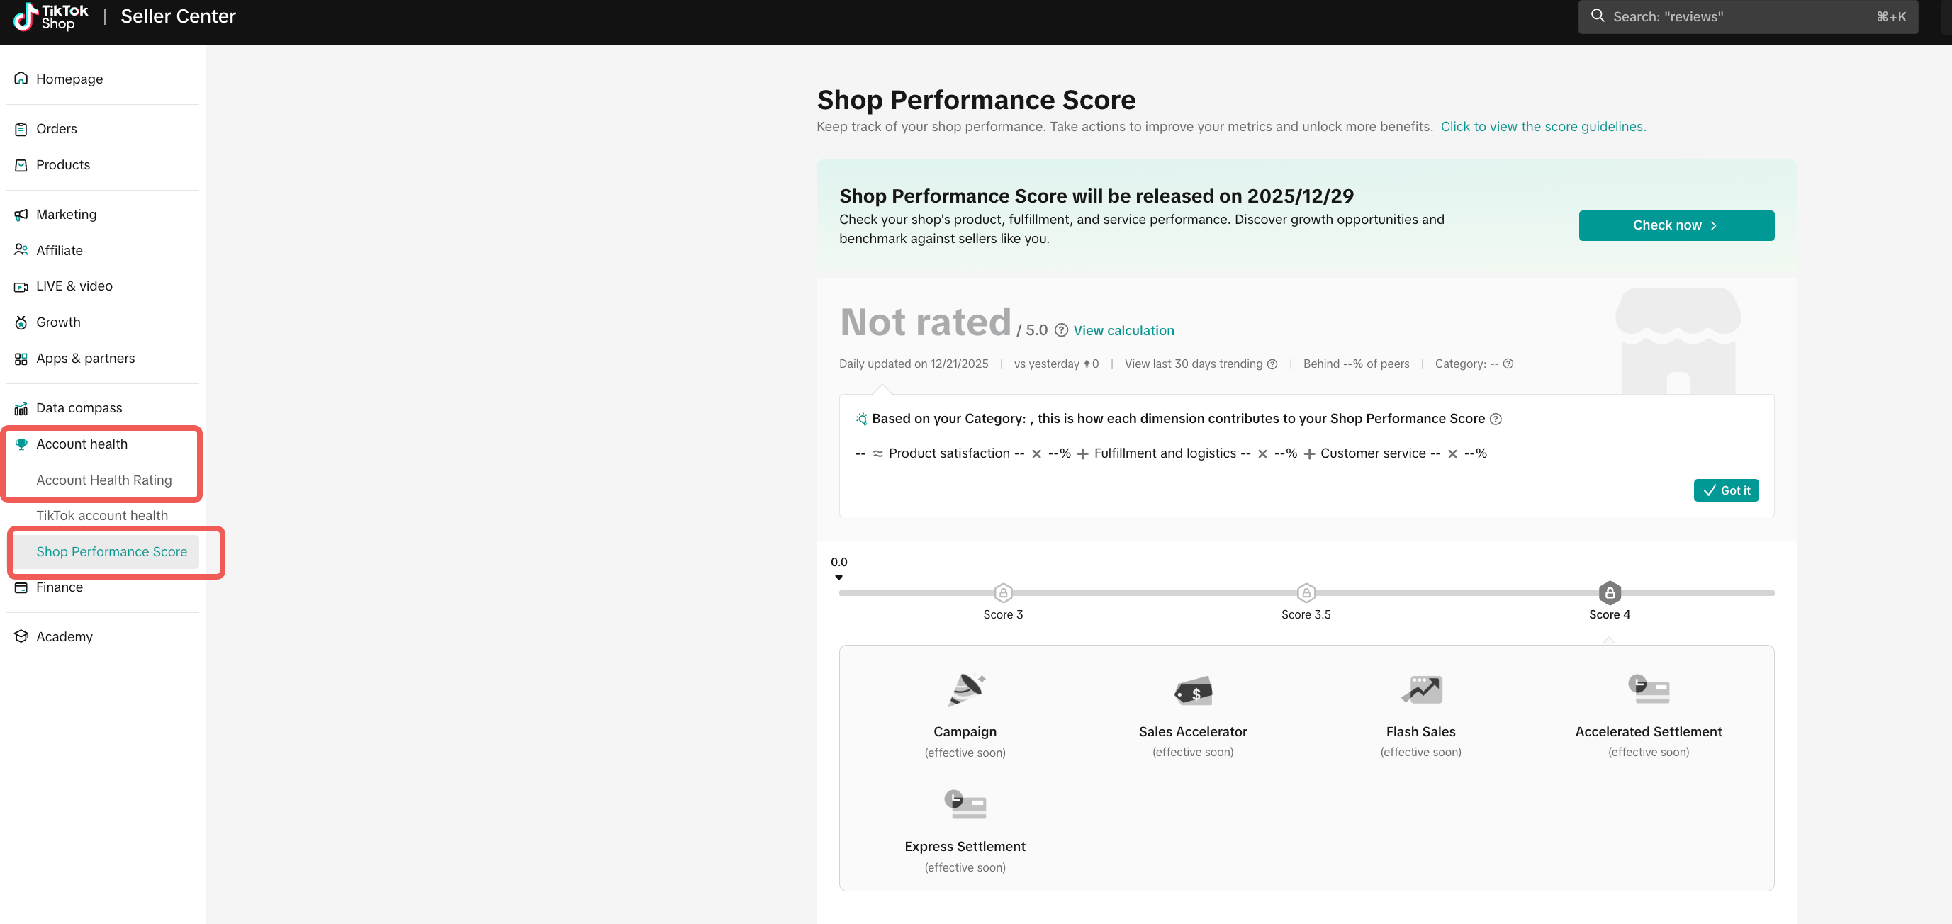
Task: Click the Campaign party popper icon
Action: (965, 689)
